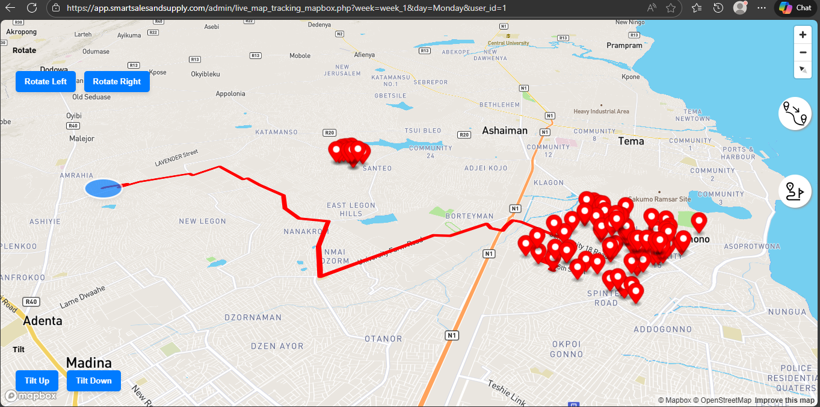Viewport: 820px width, 407px height.
Task: Select the circular route-with-arrow tracking icon
Action: click(795, 113)
